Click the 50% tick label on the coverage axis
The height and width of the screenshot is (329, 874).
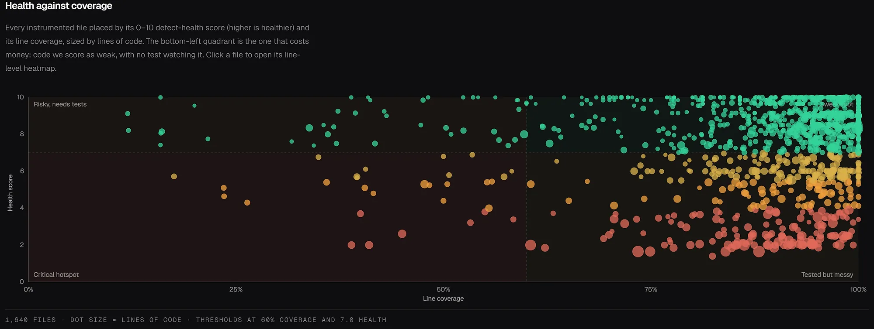click(443, 289)
